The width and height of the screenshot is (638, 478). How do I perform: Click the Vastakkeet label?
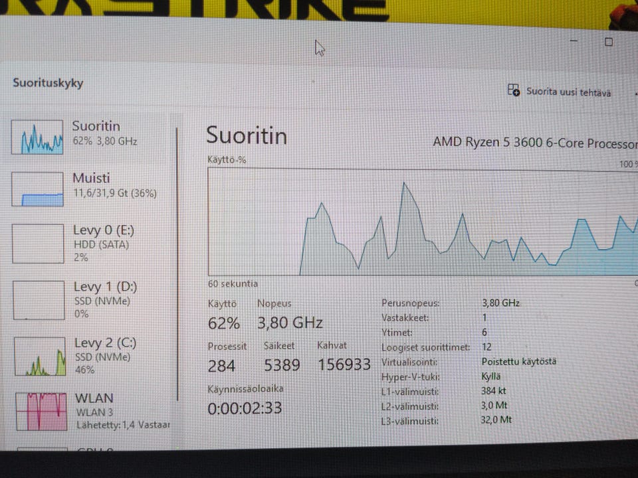click(405, 318)
